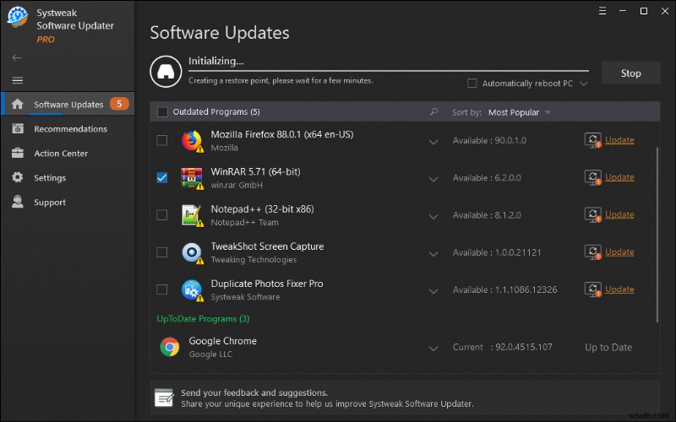Open Send your feedback and suggestions banner

click(x=405, y=398)
